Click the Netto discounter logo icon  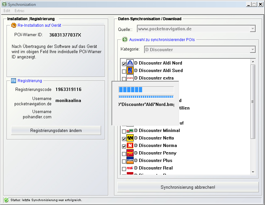point(130,138)
